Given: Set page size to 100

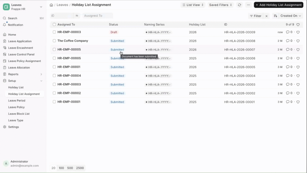Looking at the screenshot, I should click(x=61, y=168).
